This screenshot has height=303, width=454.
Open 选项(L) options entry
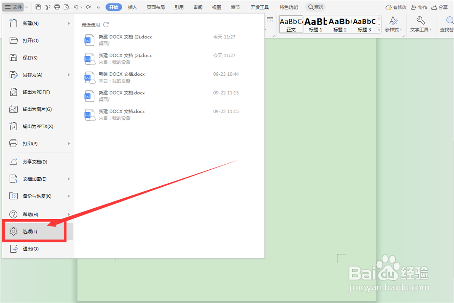[38, 231]
